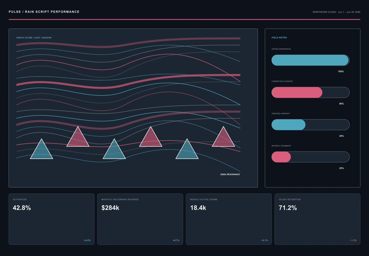
Task: Click the "100%" value
Action: point(341,71)
